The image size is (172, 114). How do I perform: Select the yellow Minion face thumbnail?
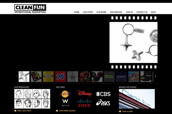coord(48,77)
